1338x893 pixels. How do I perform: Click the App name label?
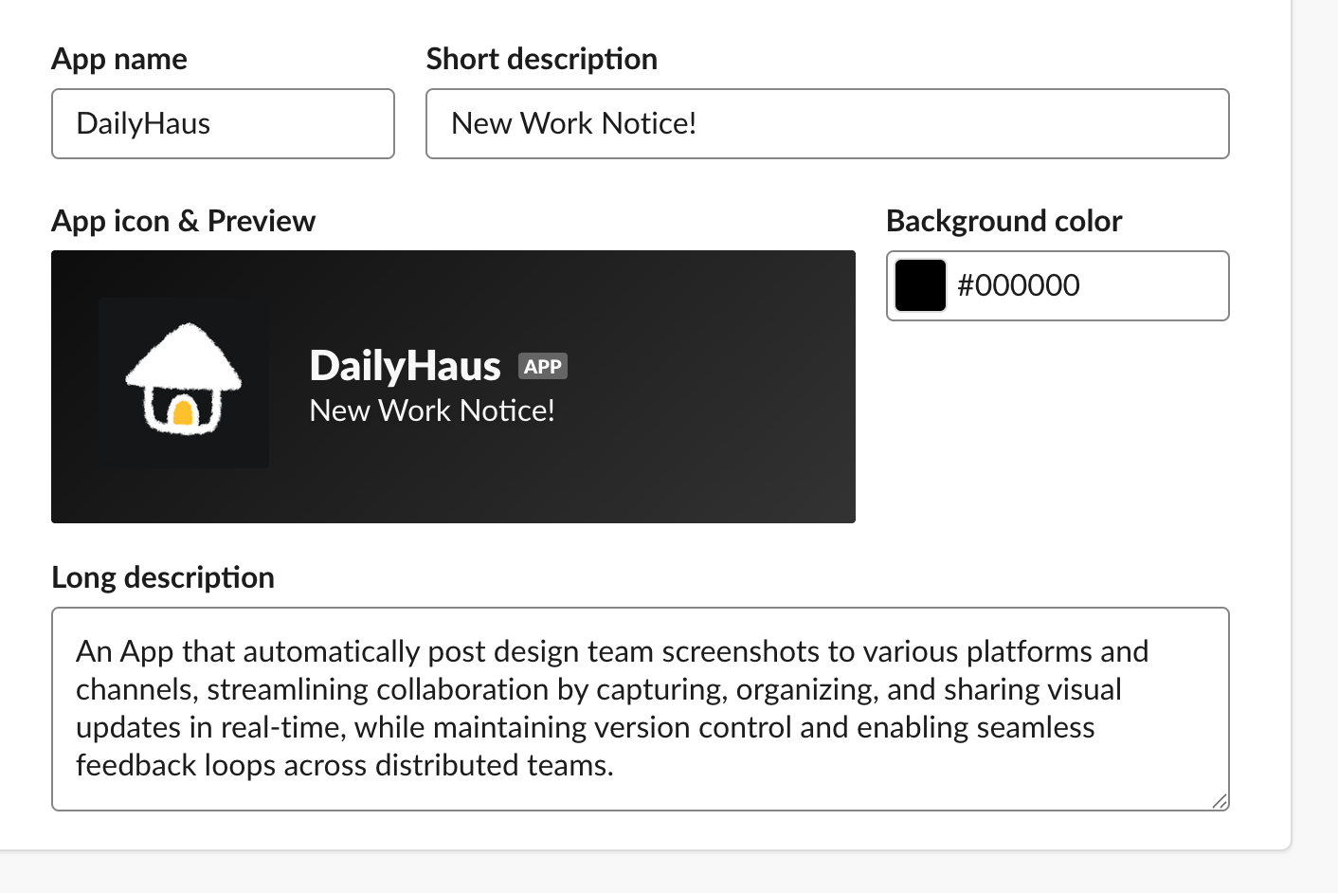click(119, 59)
